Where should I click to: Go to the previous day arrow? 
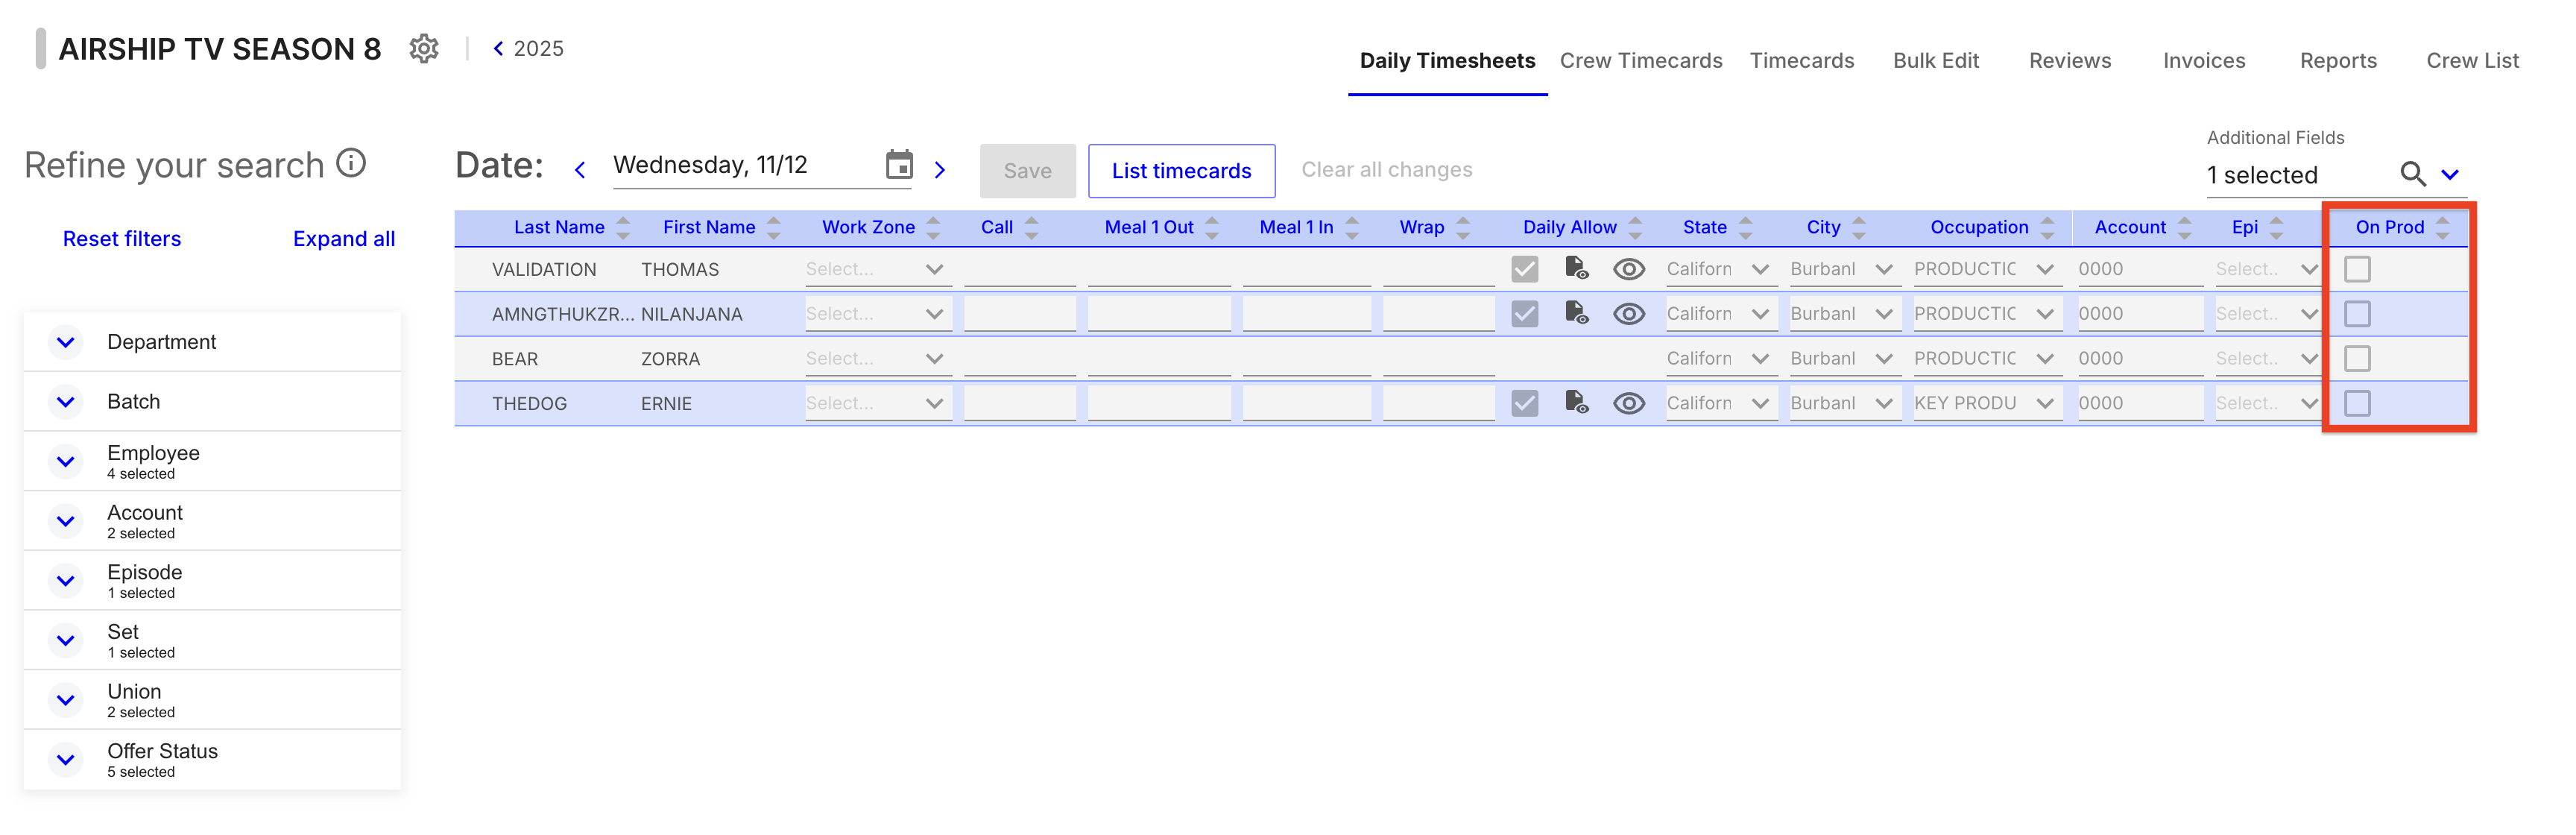580,170
